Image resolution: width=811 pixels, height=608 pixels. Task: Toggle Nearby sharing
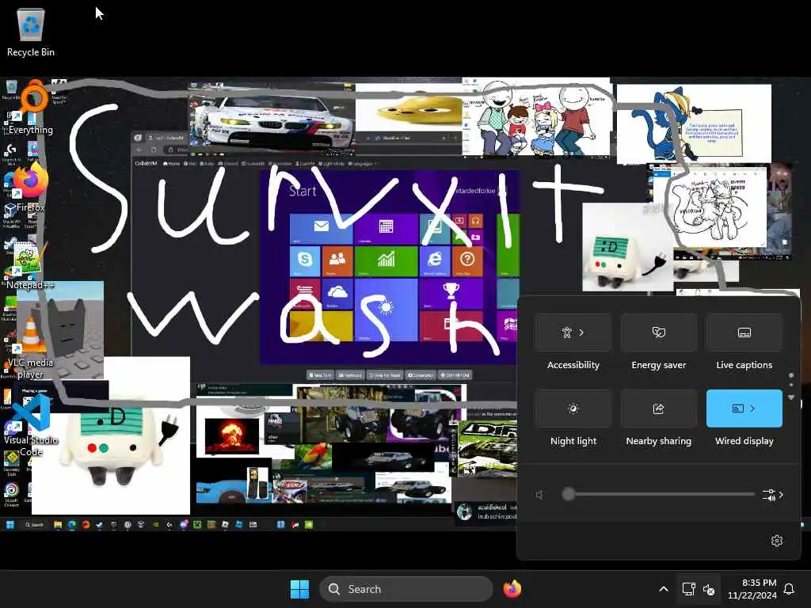(658, 408)
